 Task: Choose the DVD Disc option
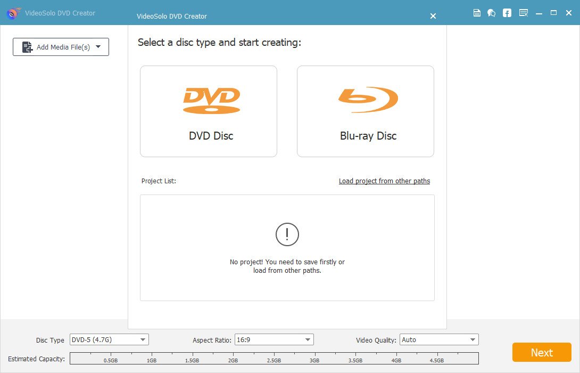click(x=208, y=111)
